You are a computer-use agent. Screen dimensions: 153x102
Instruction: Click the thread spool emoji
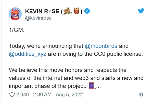(x=92, y=86)
